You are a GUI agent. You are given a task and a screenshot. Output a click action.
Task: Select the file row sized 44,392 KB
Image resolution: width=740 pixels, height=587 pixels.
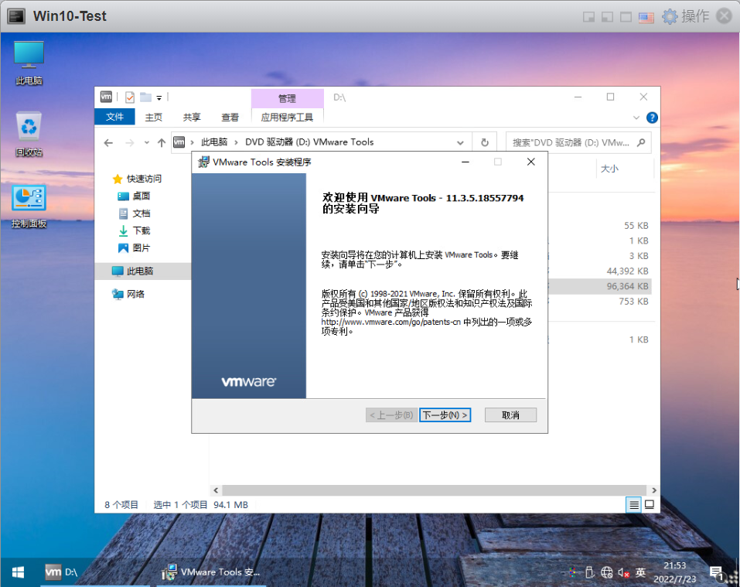[x=599, y=271]
